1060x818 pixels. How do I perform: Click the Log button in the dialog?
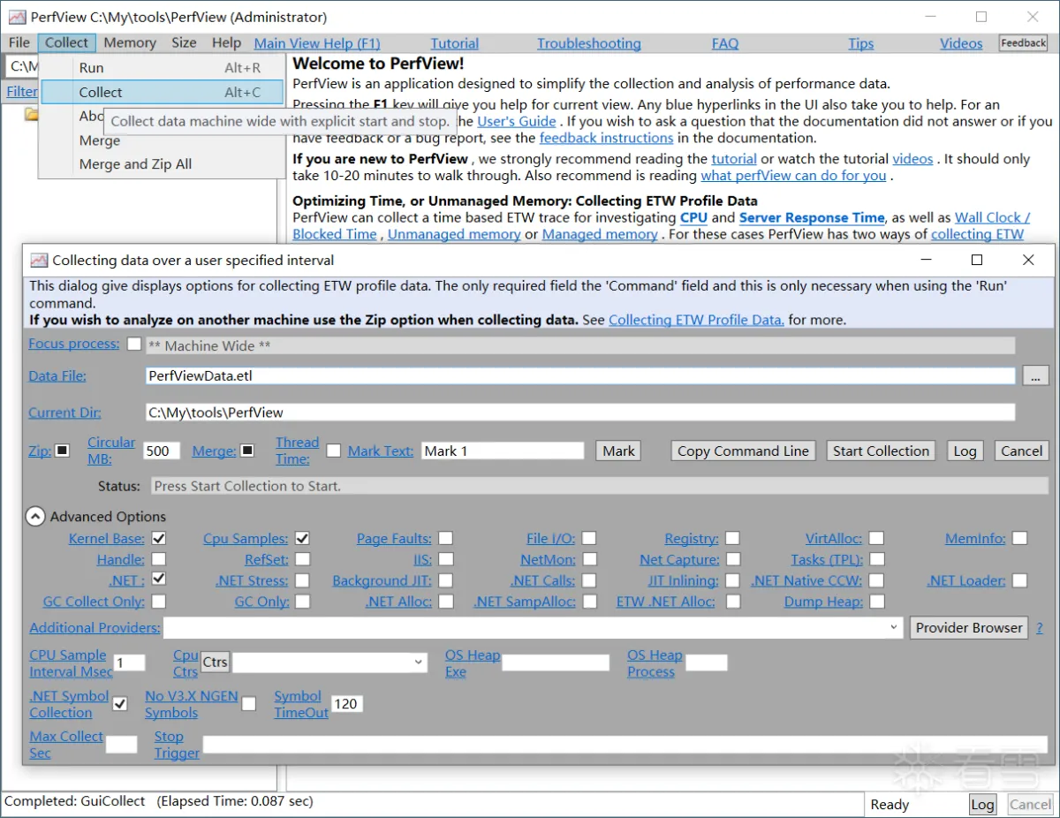click(965, 451)
